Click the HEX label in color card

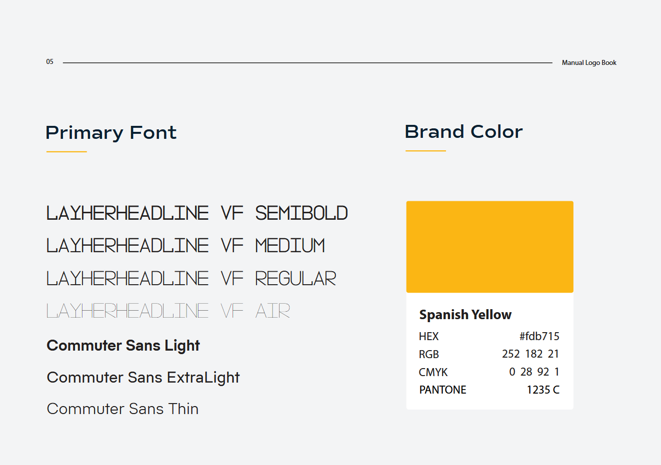428,337
